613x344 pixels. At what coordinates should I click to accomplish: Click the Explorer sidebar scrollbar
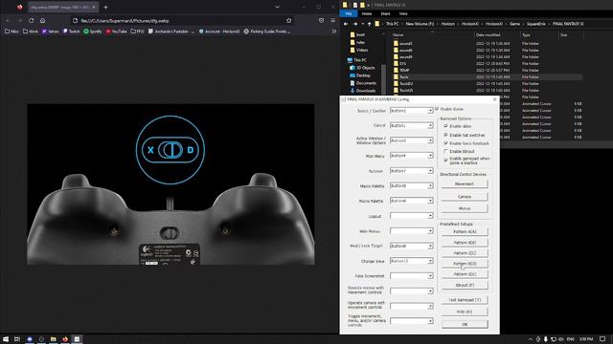tap(384, 80)
